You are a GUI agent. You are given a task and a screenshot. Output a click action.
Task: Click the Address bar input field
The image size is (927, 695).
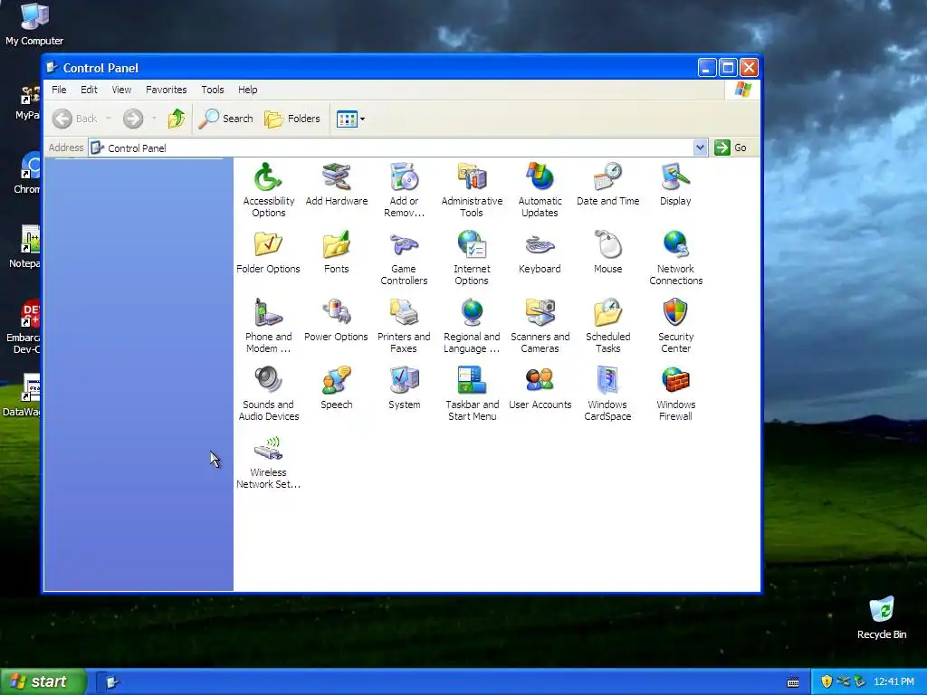[x=391, y=148]
